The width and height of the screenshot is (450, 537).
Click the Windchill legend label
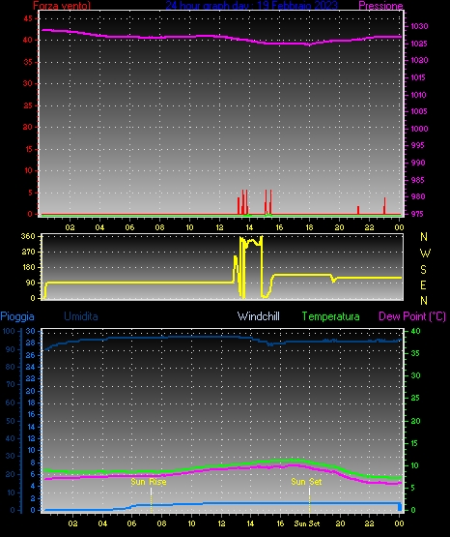[x=258, y=316]
